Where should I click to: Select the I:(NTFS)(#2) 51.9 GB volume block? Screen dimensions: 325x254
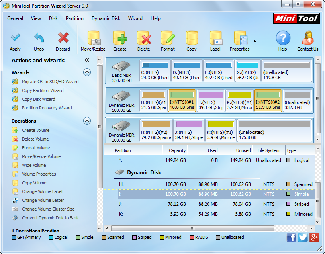coord(268,101)
